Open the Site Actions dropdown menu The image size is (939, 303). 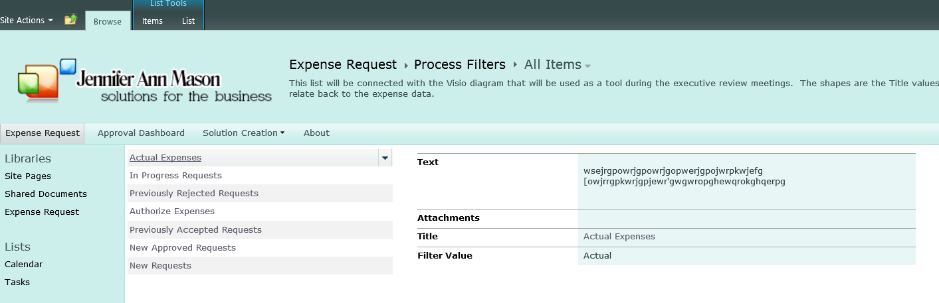tap(27, 21)
